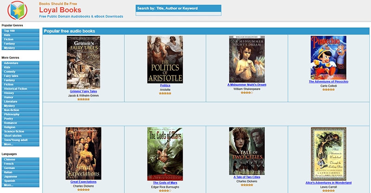The image size is (371, 193).
Task: Open the Poetry genre
Action: tap(20, 118)
